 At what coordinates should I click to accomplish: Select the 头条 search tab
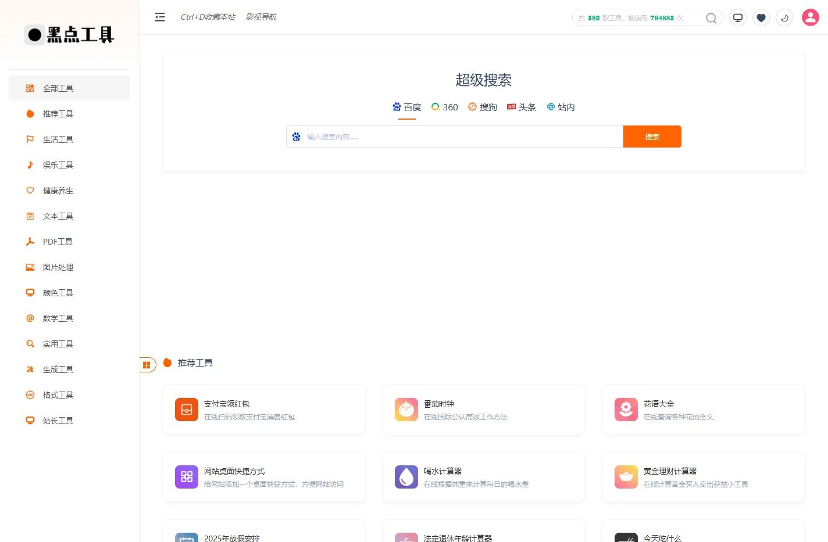(x=522, y=107)
